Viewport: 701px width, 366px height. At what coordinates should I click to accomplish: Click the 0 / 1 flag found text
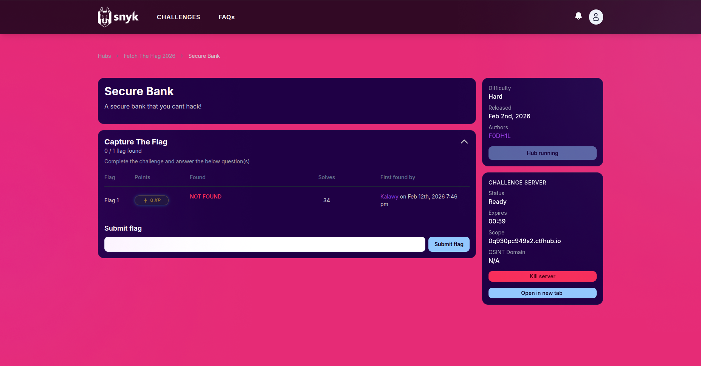tap(123, 151)
